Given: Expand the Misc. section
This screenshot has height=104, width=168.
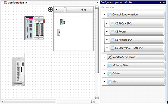Looking at the screenshot, I should 104,82.
